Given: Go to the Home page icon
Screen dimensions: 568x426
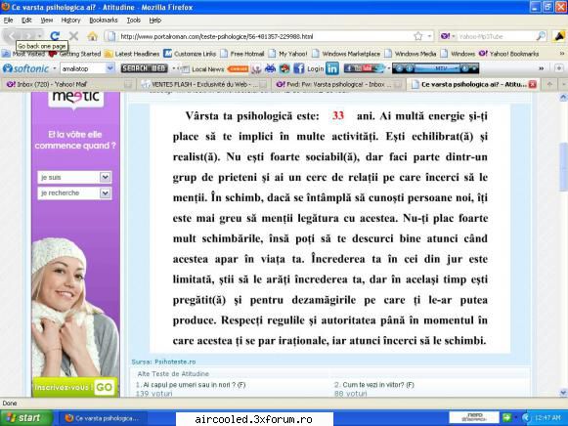Looking at the screenshot, I should (x=92, y=36).
